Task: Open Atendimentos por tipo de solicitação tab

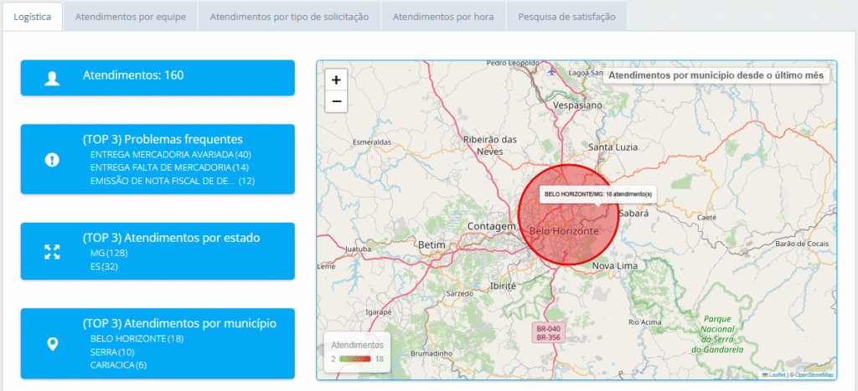Action: 289,16
